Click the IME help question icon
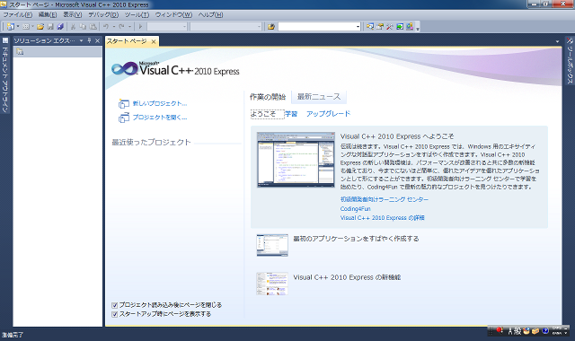Viewport: 575px width, 341px height. [x=545, y=331]
